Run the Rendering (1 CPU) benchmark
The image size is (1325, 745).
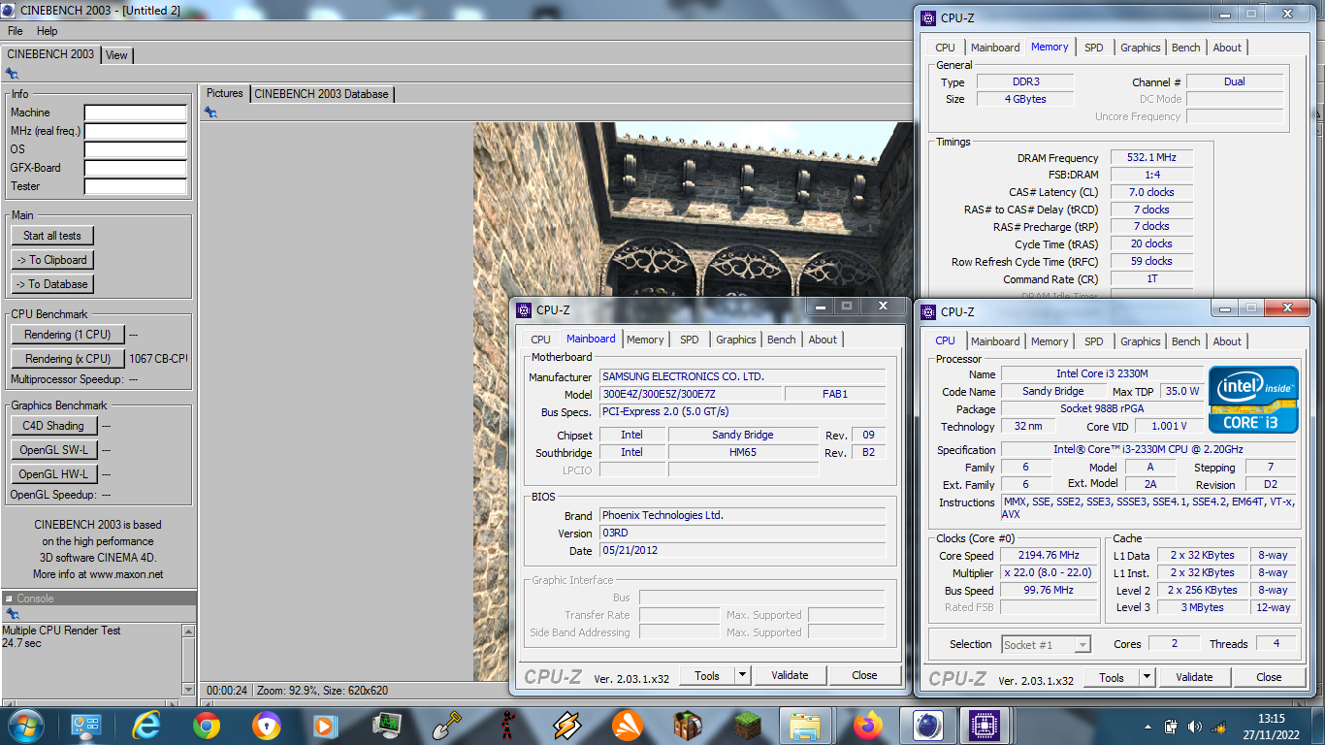coord(68,335)
